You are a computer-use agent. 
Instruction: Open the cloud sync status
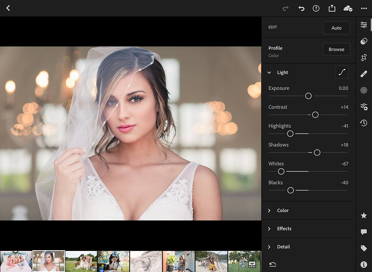pos(347,8)
